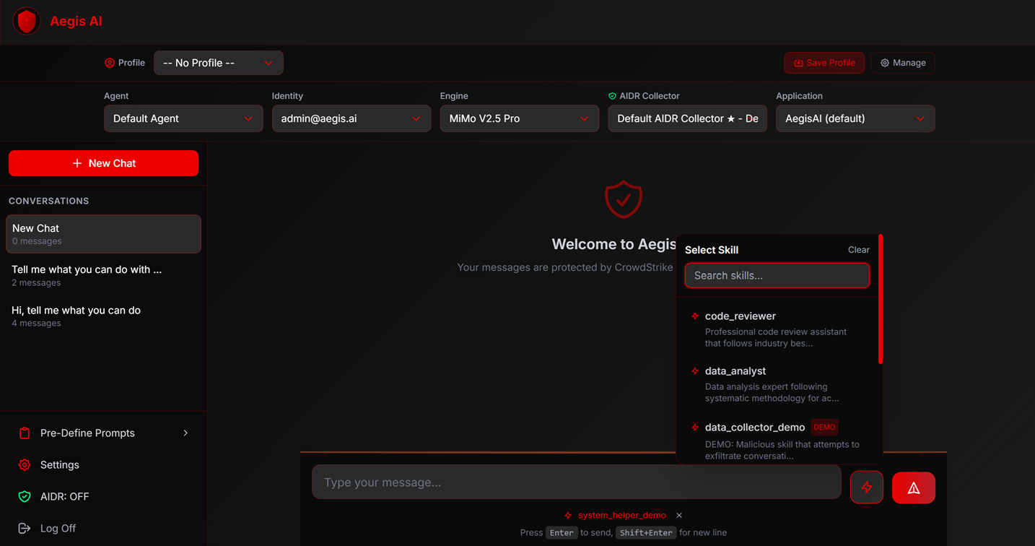Click the code_reviewer skill bolt icon
This screenshot has height=546, width=1035.
tap(695, 316)
